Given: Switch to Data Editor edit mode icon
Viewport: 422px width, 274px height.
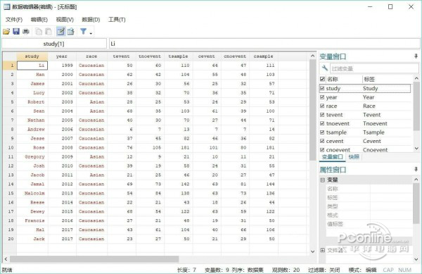Looking at the screenshot, I should [60, 32].
